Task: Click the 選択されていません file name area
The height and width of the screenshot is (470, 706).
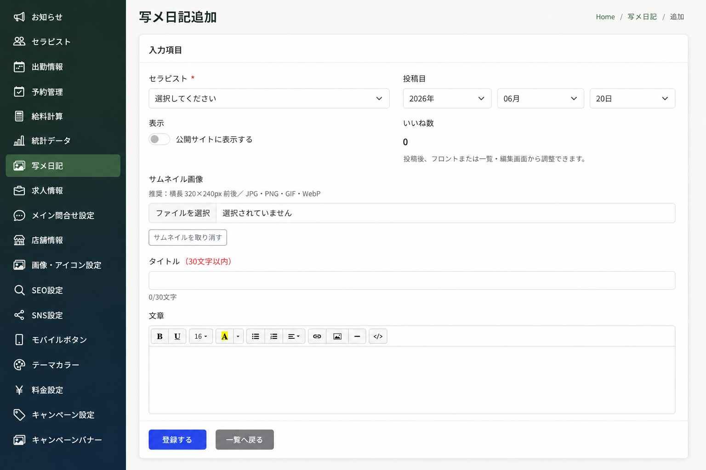Action: click(445, 213)
